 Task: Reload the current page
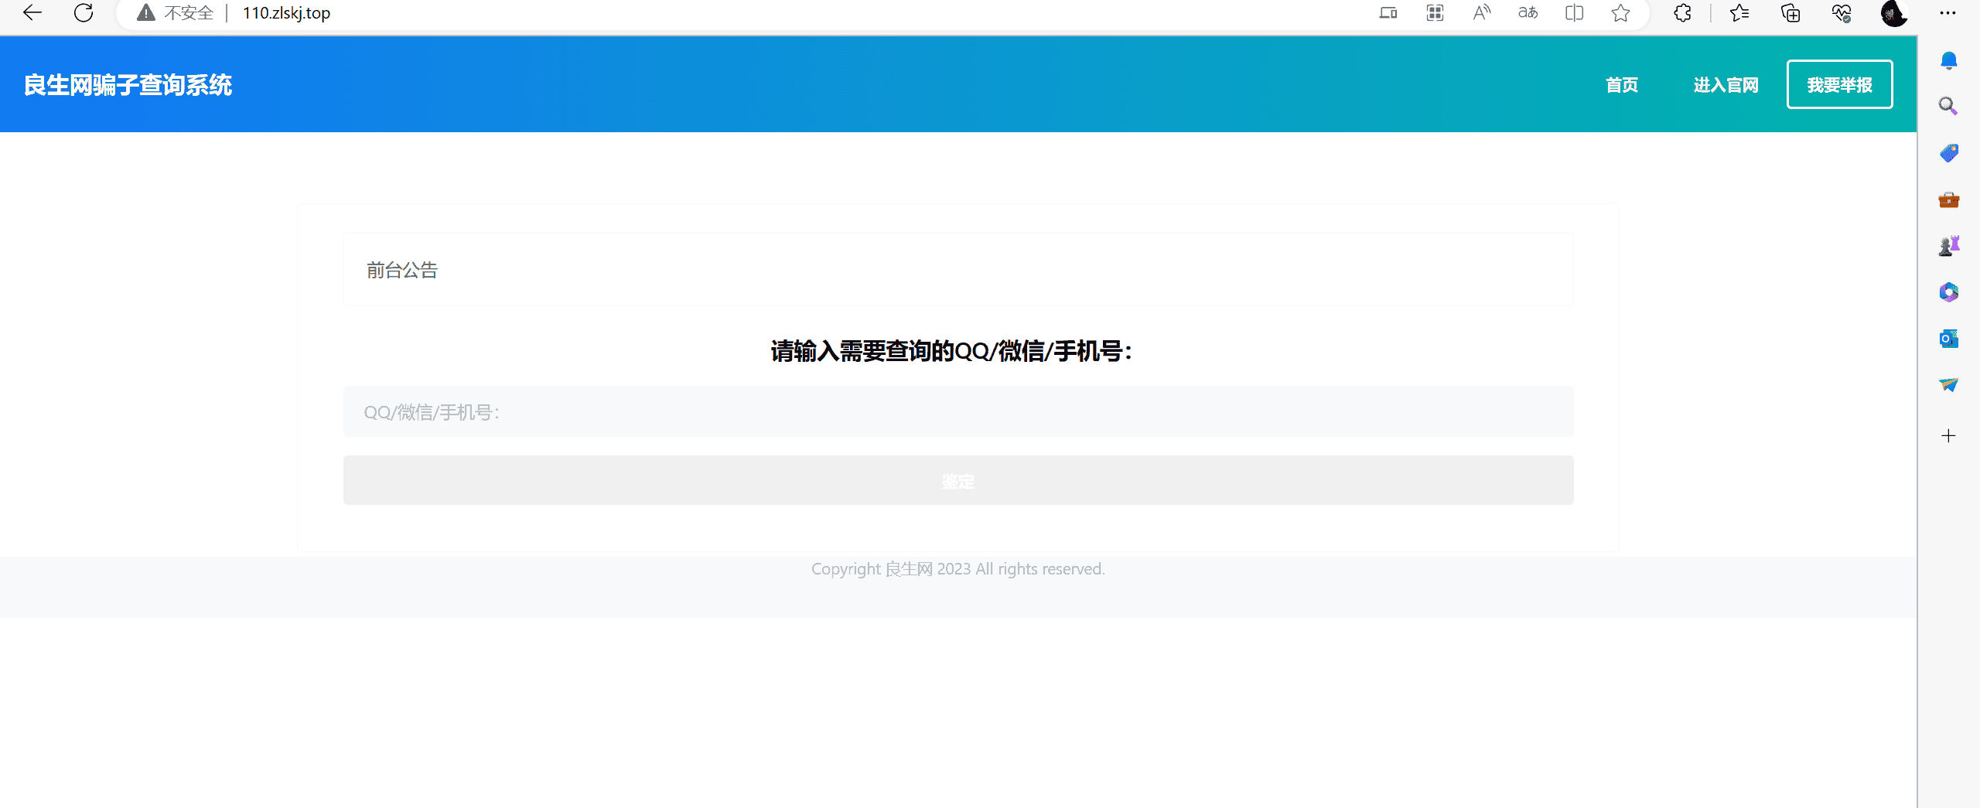tap(84, 12)
